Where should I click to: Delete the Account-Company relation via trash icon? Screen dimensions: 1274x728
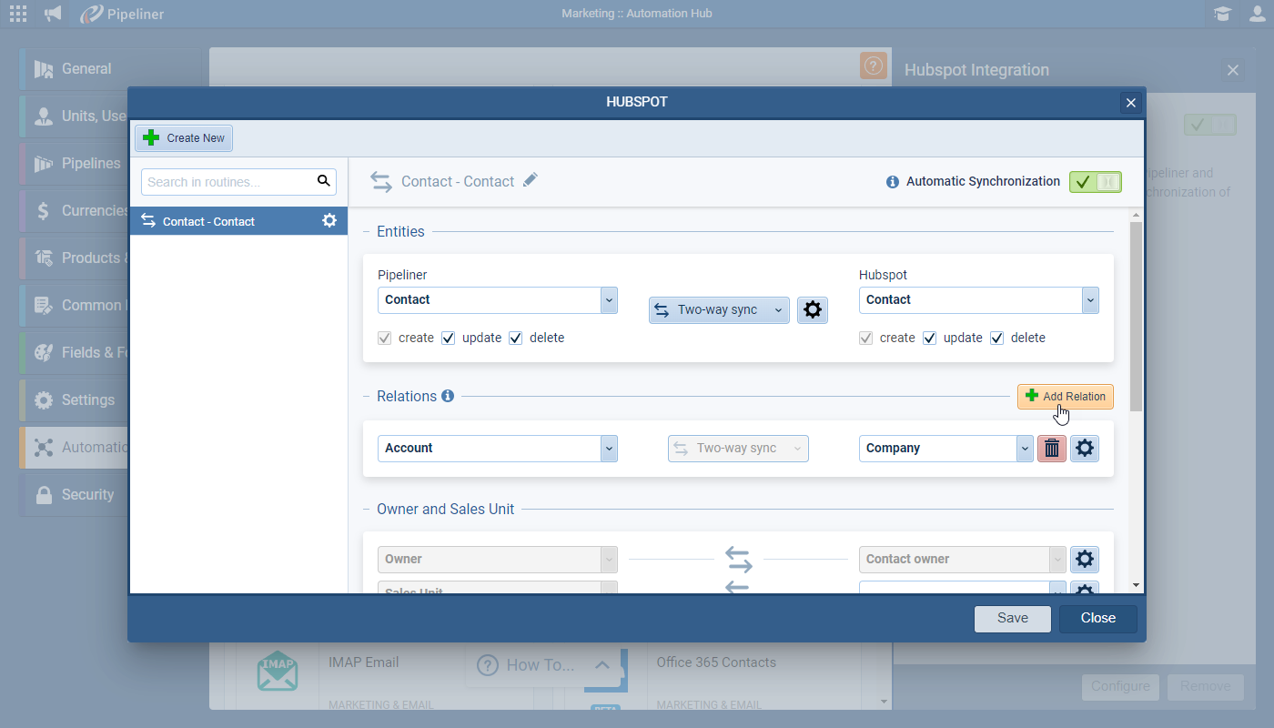[1052, 448]
